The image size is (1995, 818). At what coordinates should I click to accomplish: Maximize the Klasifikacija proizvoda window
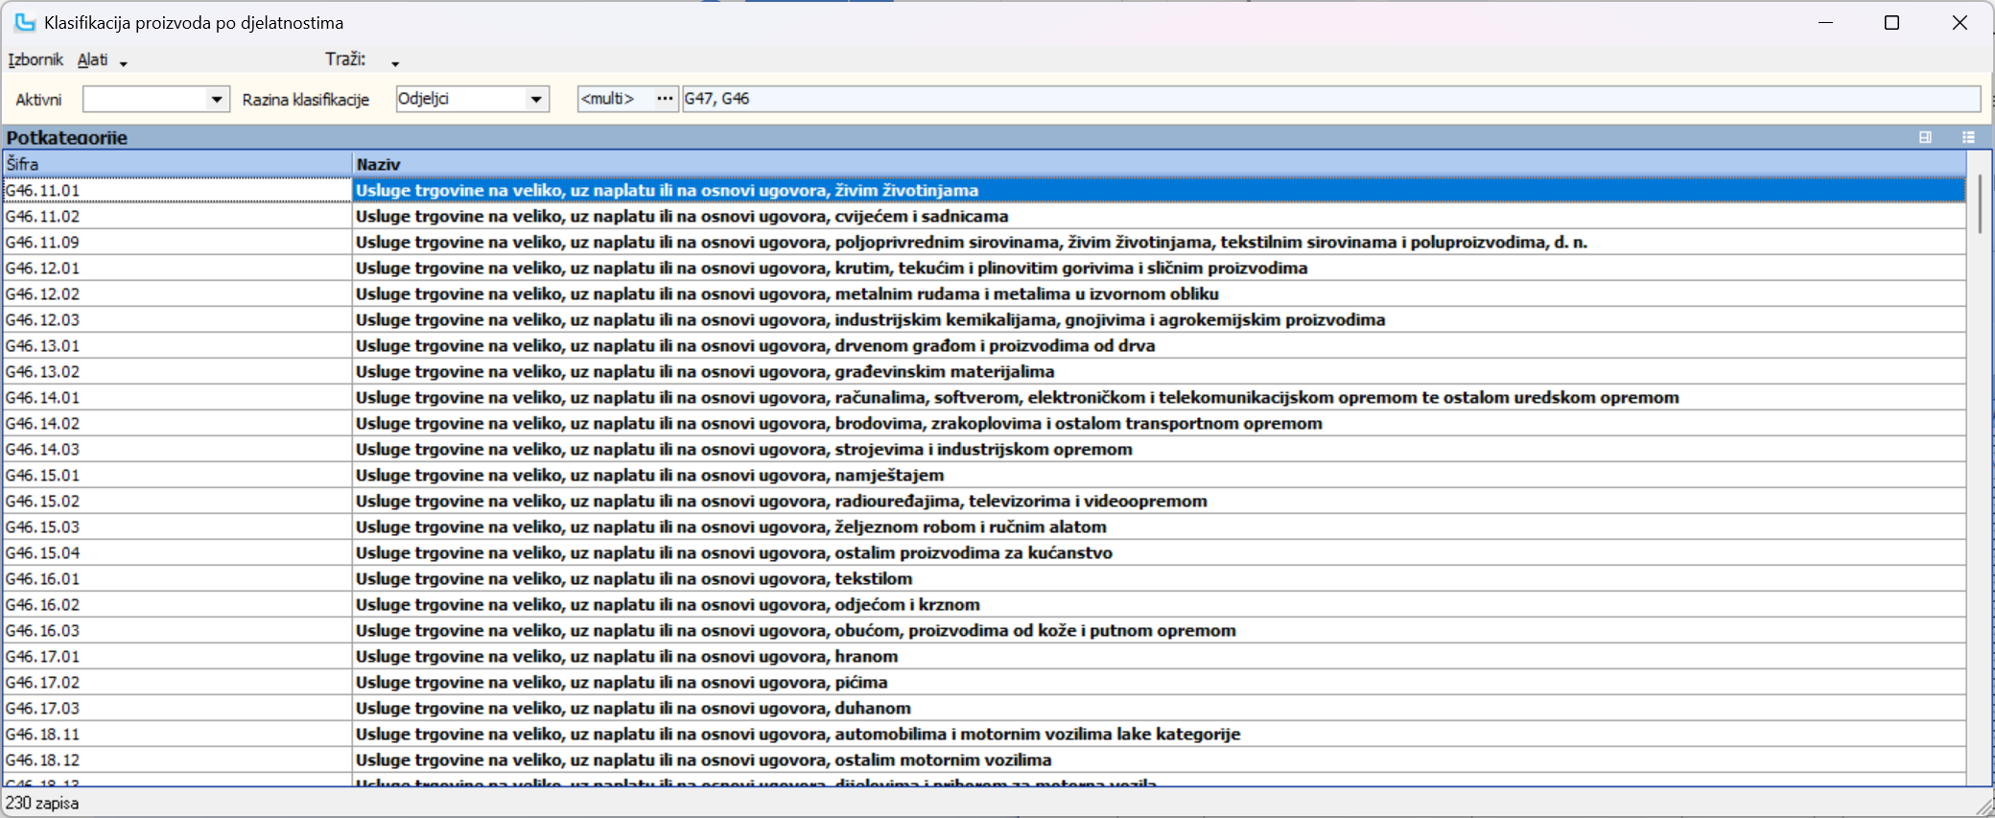tap(1891, 23)
